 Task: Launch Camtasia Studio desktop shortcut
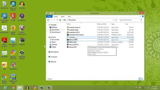[x=22, y=54]
